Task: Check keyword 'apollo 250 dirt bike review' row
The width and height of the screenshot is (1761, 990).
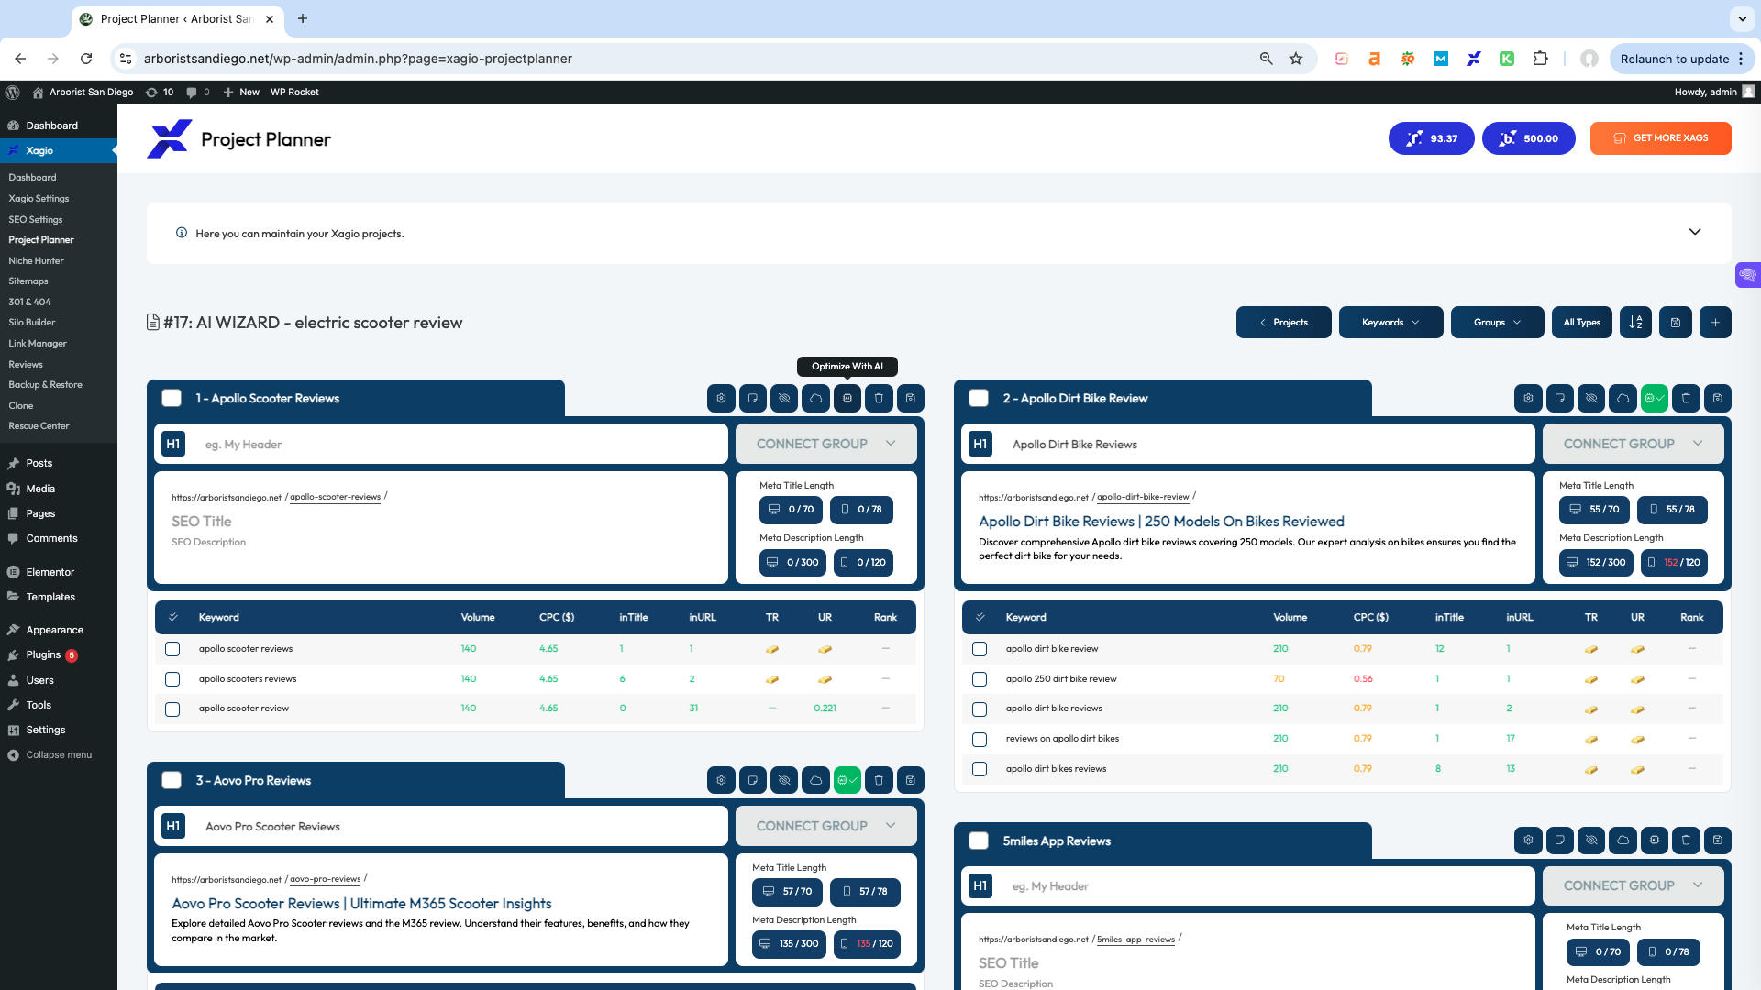Action: (x=980, y=679)
